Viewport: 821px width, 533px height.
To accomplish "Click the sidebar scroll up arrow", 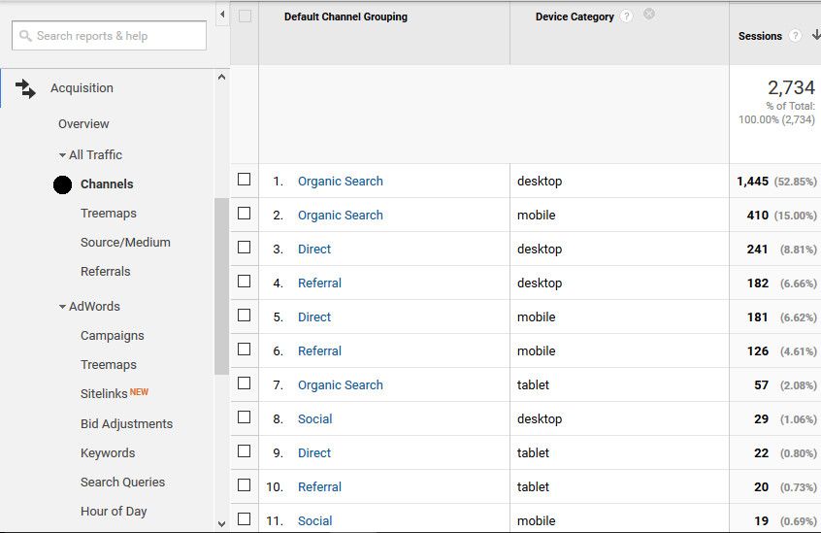I will pos(221,78).
